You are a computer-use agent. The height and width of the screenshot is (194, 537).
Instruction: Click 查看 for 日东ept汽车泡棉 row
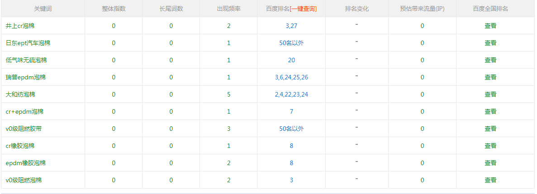[490, 43]
